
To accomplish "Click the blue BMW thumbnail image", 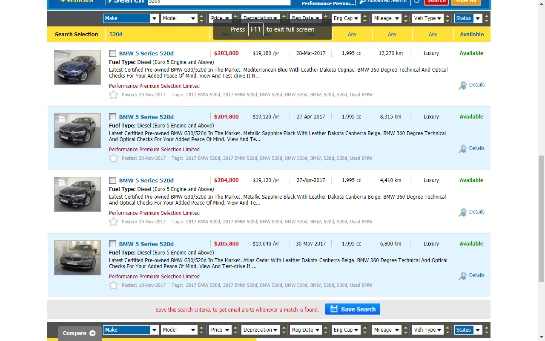I will 77,67.
